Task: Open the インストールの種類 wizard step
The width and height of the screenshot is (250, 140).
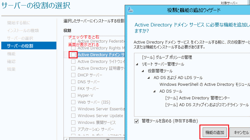Action: click(x=23, y=31)
